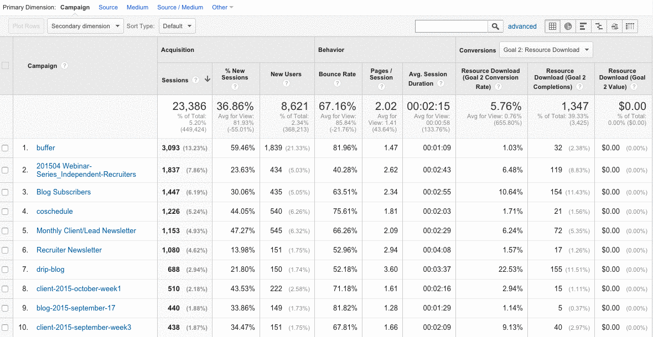Click the magnifier search icon

tap(495, 26)
